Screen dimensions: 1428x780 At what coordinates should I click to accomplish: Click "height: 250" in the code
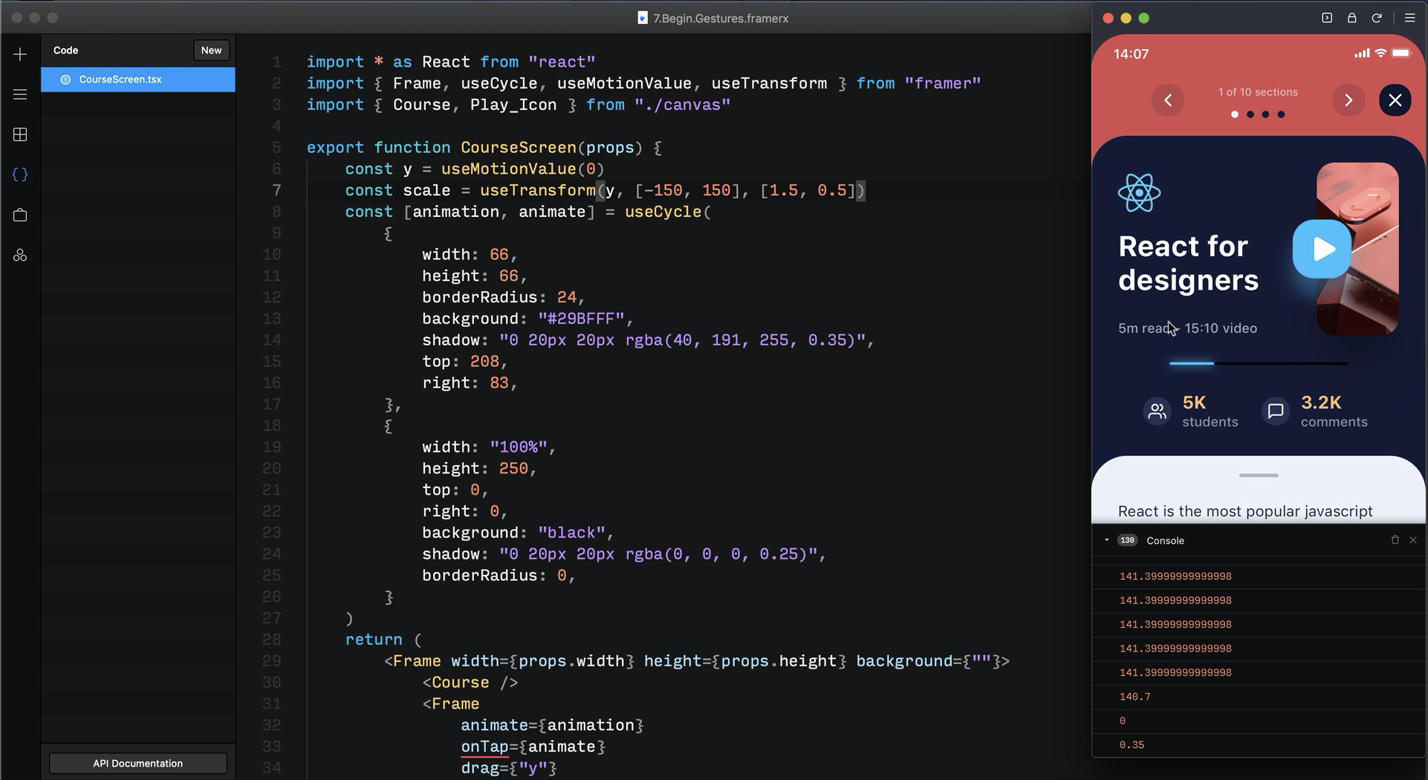[x=475, y=469]
